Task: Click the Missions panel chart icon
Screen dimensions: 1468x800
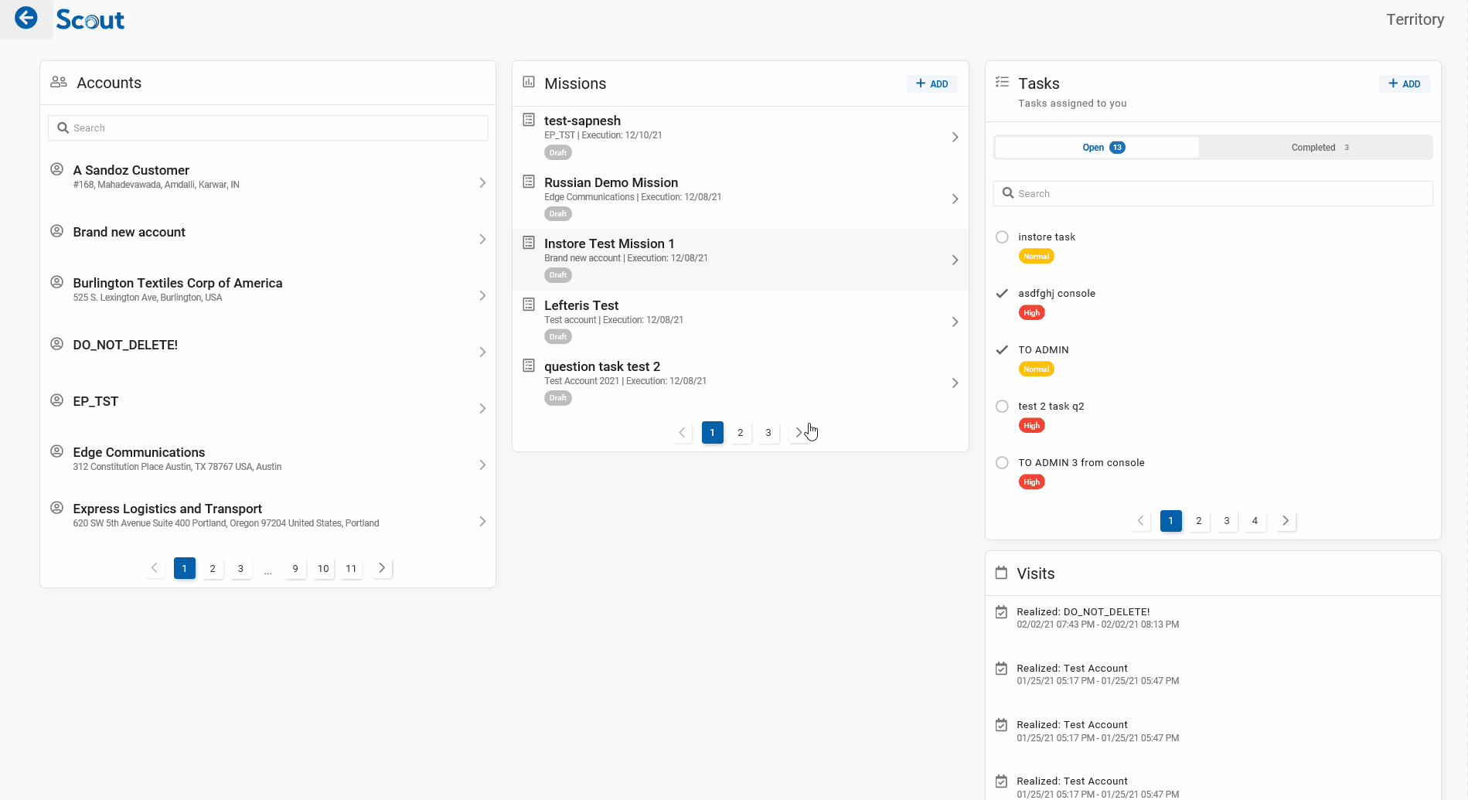Action: [x=529, y=82]
